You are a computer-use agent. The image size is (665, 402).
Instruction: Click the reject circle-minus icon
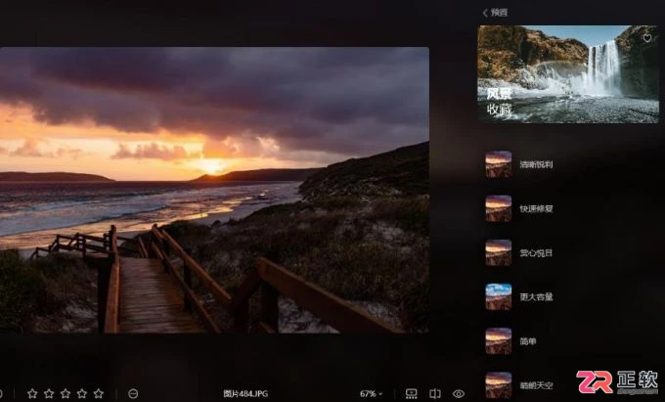133,394
